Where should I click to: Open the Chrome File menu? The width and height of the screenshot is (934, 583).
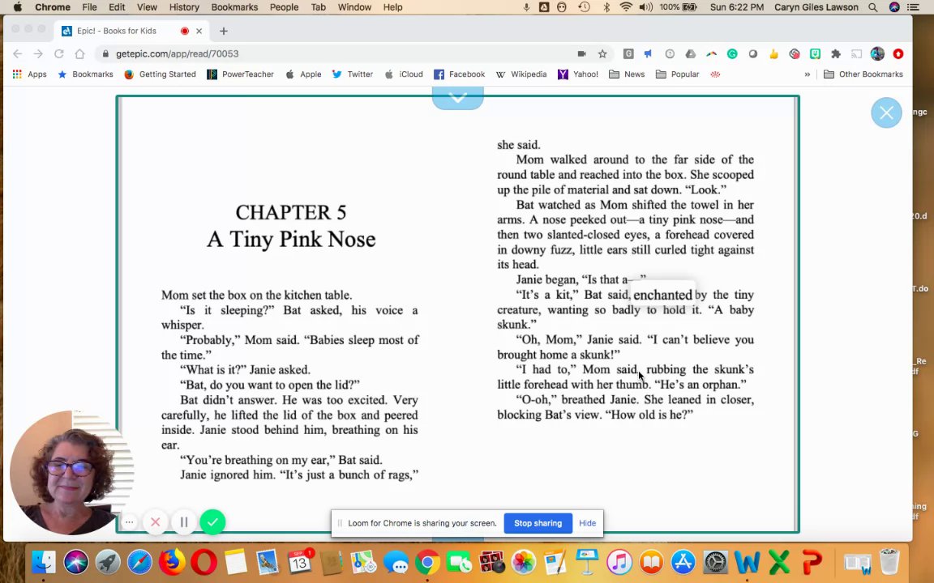[x=89, y=7]
